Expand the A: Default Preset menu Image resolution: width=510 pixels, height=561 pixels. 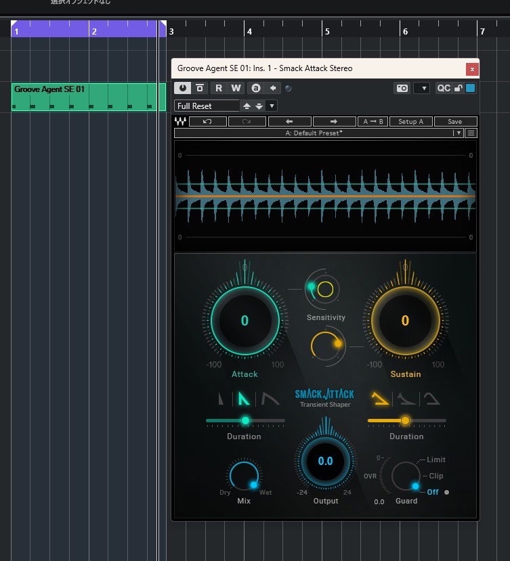point(457,133)
